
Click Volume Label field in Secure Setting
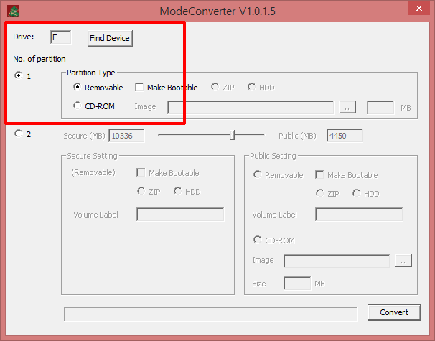point(180,214)
